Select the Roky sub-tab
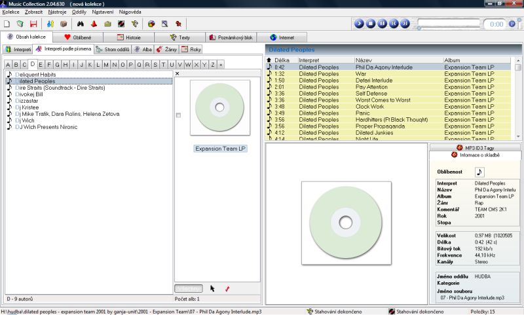Image resolution: width=524 pixels, height=315 pixels. pos(191,49)
